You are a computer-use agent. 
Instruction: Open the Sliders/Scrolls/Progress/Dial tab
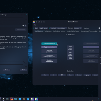89,31
